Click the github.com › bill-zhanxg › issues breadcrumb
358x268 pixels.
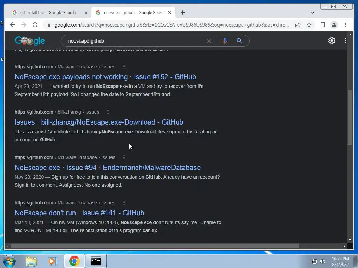(x=57, y=112)
